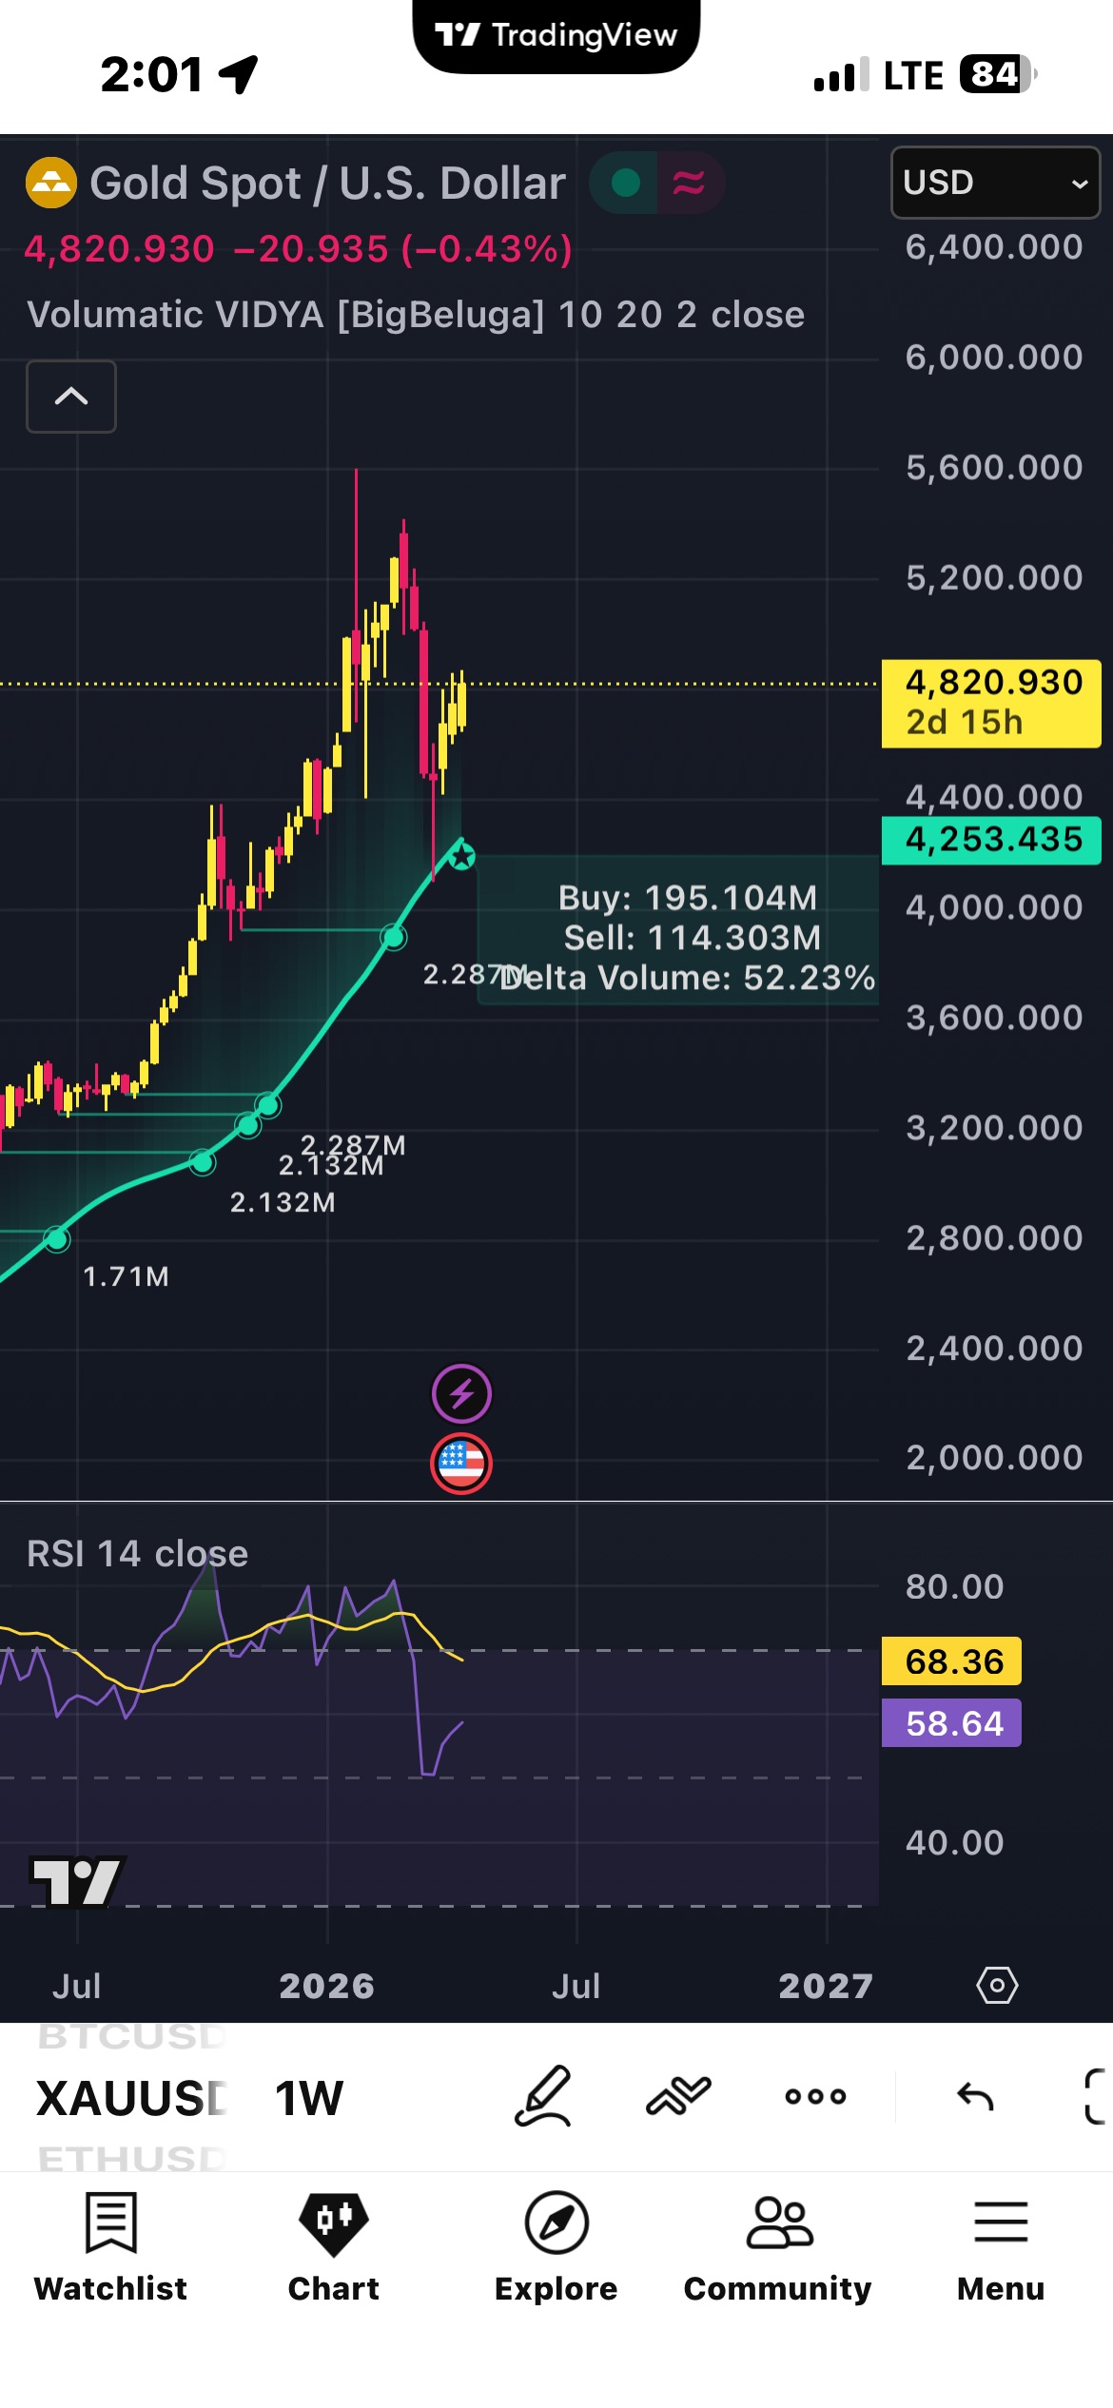Switch to the Chart tab
Viewport: 1113px width, 2408px height.
tap(334, 2248)
